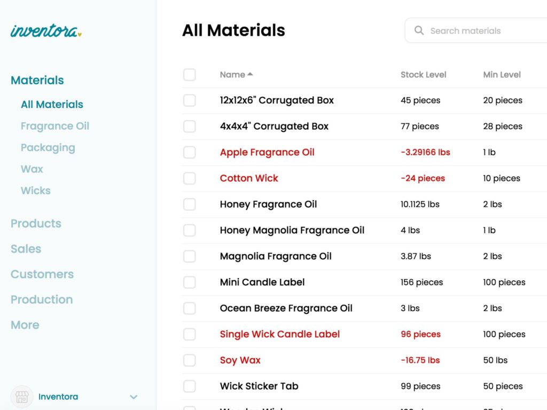Expand the Products section in sidebar
Screen dimensions: 547x410
36,224
